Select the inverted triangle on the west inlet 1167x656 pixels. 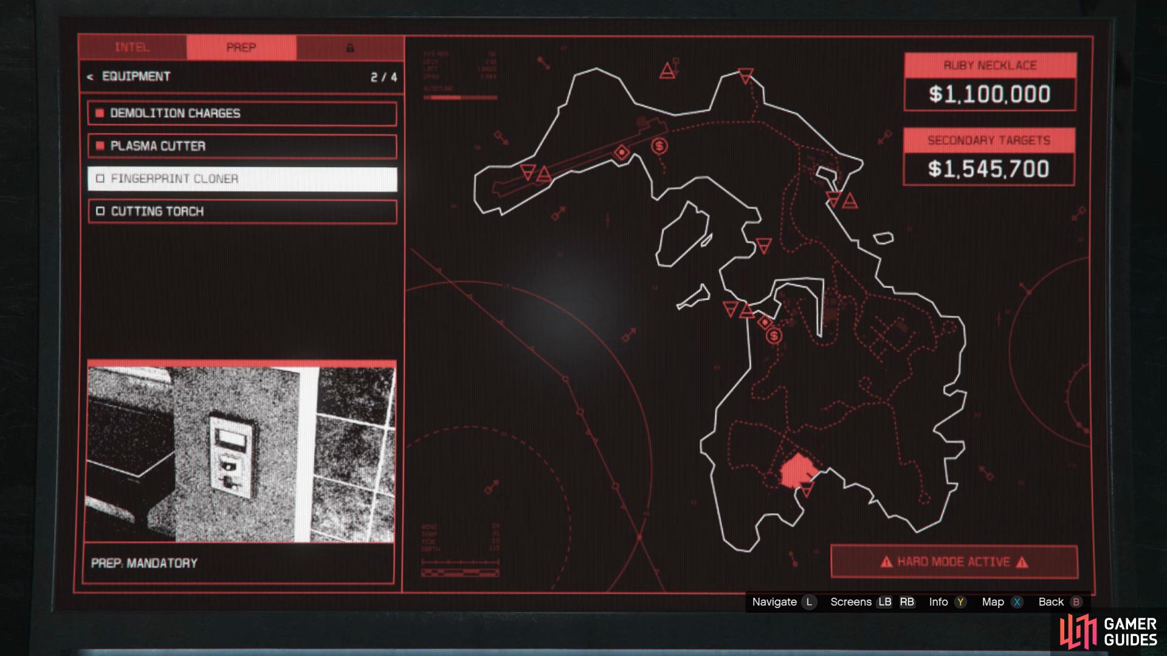click(x=763, y=245)
